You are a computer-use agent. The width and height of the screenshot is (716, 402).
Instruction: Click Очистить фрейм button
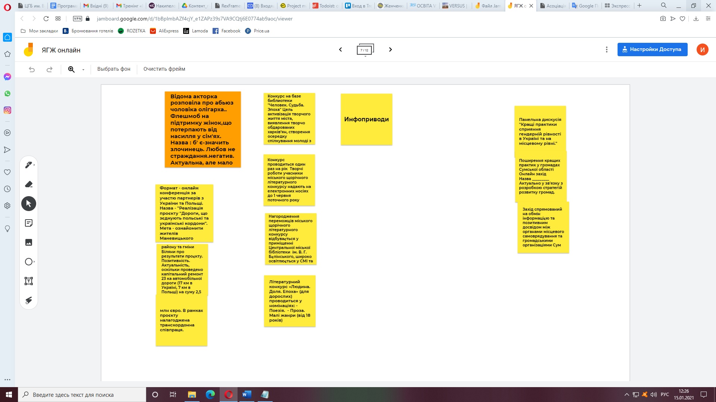[x=164, y=69]
